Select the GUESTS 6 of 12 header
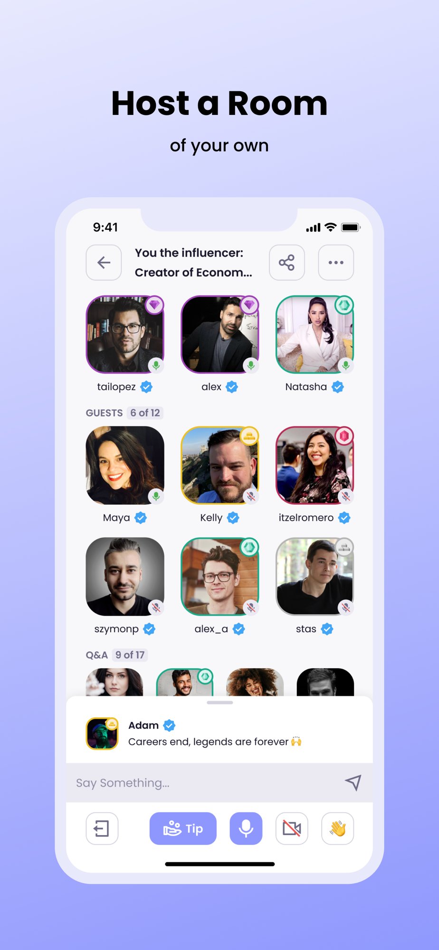The height and width of the screenshot is (950, 439). point(124,413)
